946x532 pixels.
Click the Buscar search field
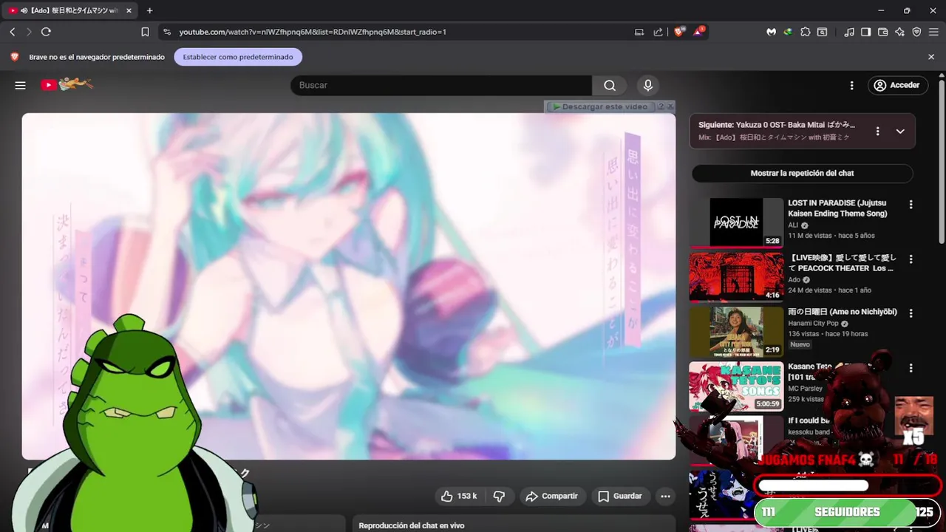point(441,85)
